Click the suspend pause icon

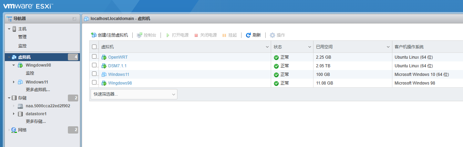click(224, 35)
